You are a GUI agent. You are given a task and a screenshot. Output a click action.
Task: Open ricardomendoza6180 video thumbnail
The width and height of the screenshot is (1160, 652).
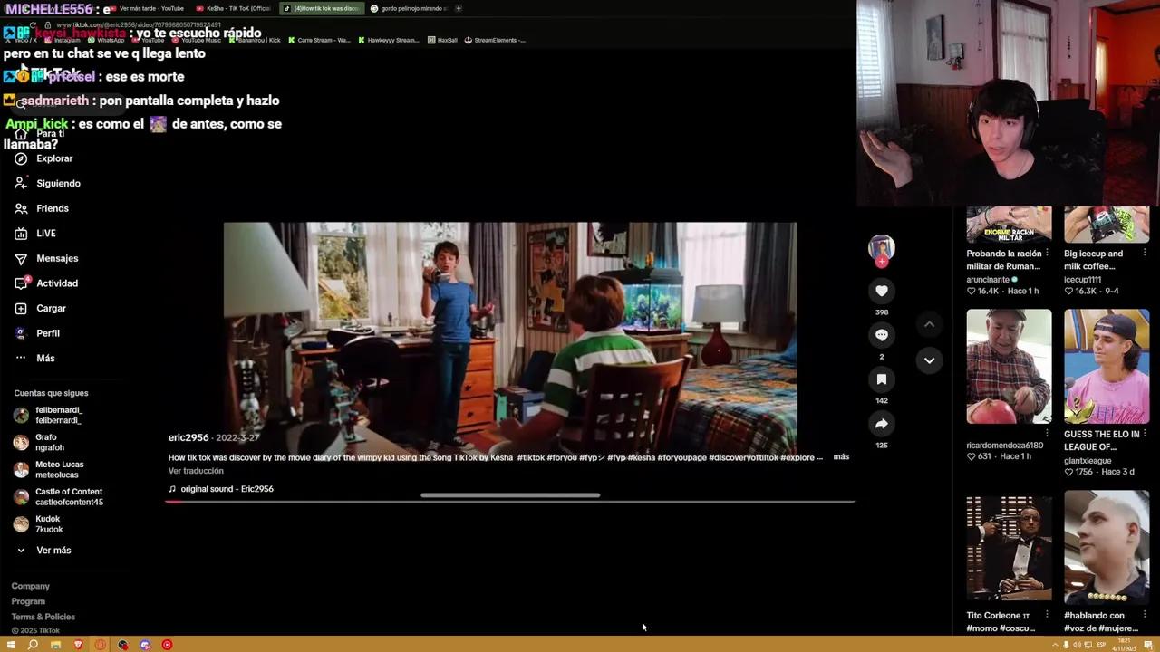(x=1009, y=367)
